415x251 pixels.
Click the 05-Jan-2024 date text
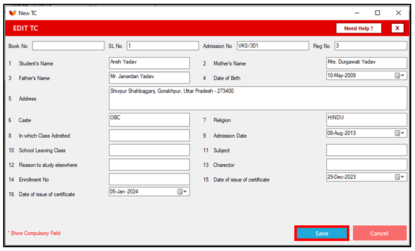point(124,192)
